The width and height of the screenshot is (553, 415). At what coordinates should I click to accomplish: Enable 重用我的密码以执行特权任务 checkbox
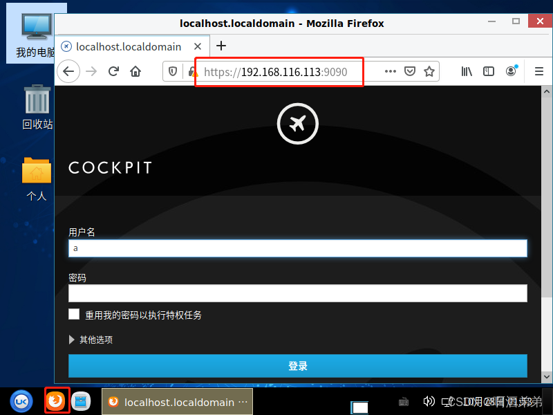coord(74,314)
